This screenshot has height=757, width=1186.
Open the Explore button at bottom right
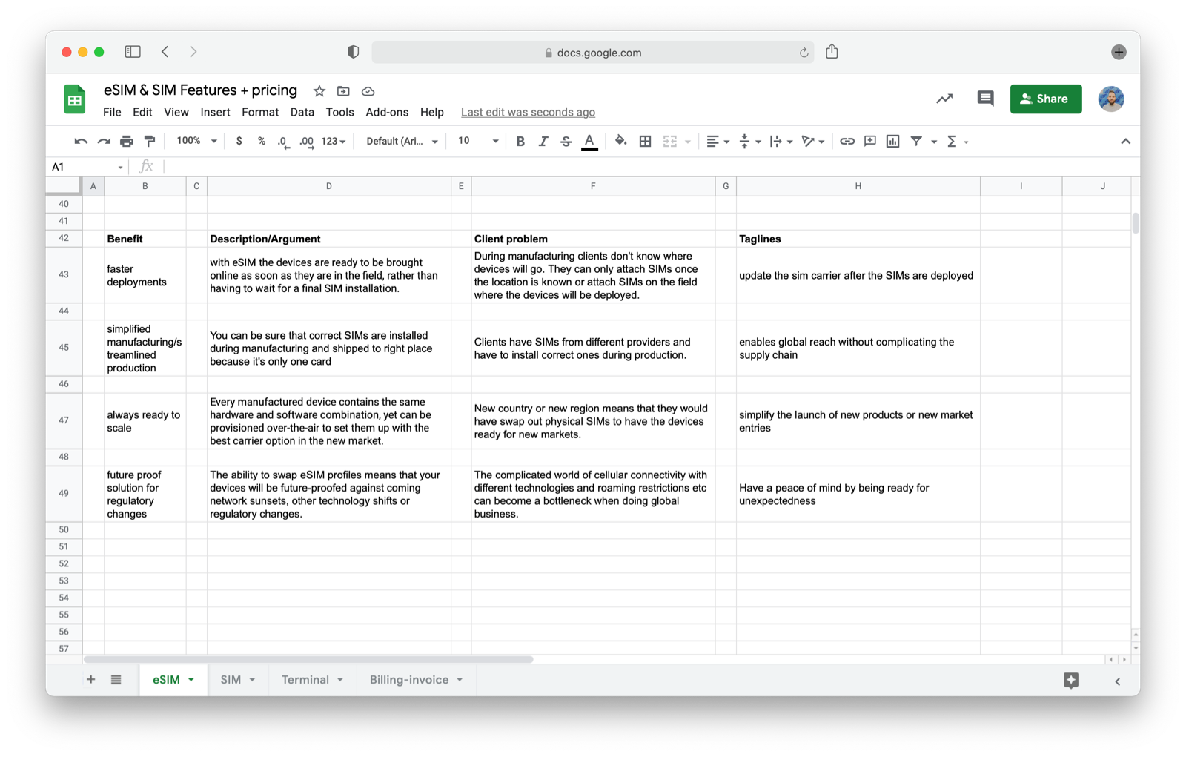[1070, 680]
